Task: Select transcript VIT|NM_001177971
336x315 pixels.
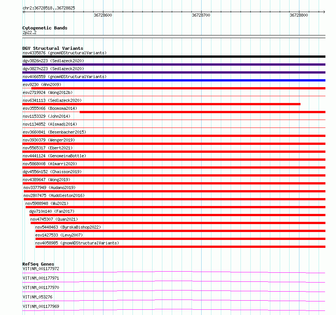Action: coord(41,278)
